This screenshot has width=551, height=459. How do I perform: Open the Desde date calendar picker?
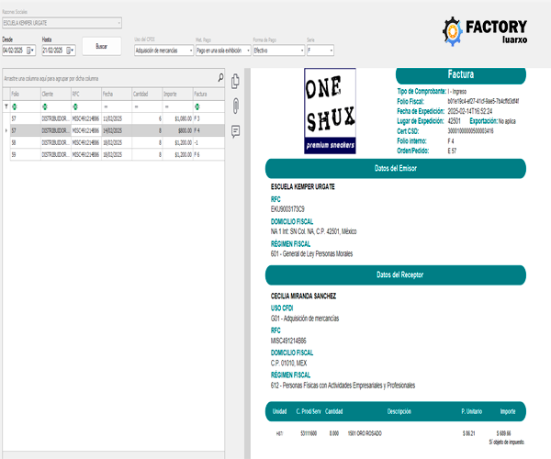click(x=30, y=51)
